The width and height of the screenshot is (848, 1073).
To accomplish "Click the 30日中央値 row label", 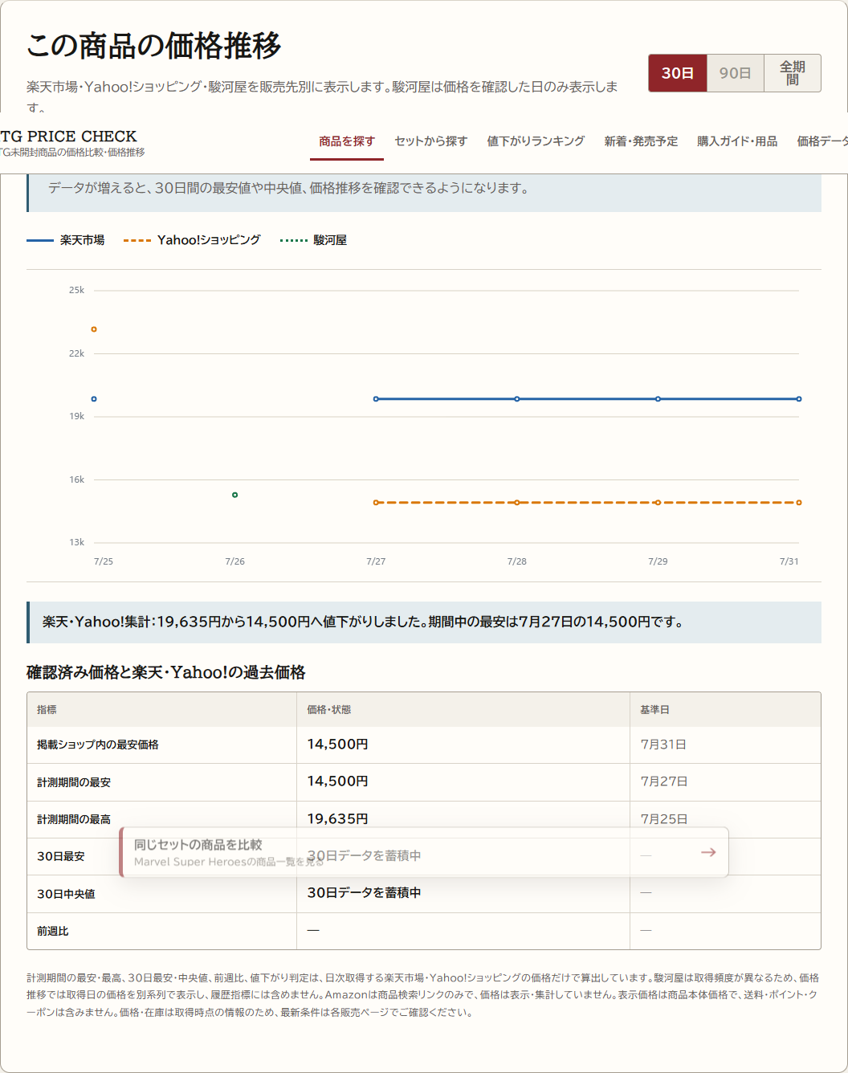I will click(x=66, y=894).
